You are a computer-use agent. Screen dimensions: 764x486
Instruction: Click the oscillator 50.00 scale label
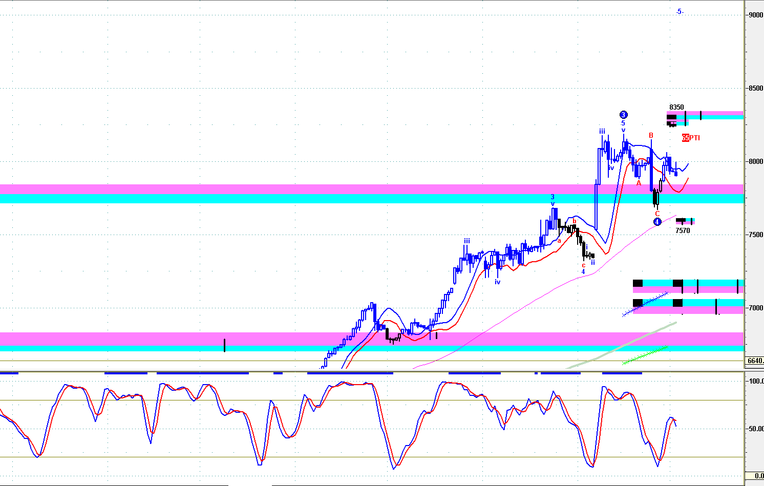click(756, 429)
